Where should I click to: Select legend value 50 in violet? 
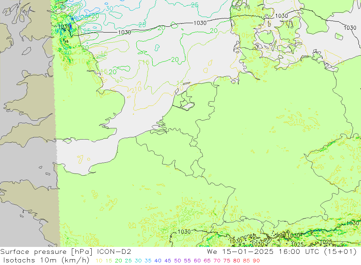click(178, 261)
